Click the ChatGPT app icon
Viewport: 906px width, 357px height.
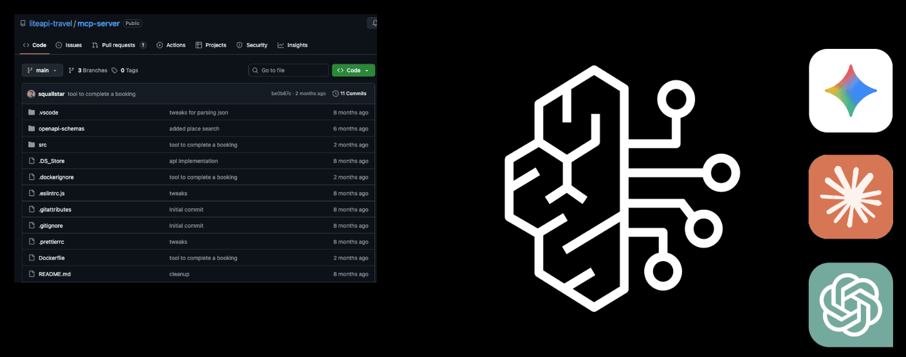pyautogui.click(x=850, y=305)
